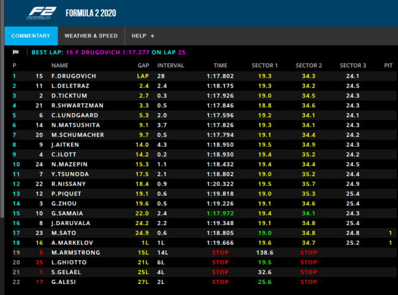
Task: Select driver R.NISSANY
Action: pos(69,184)
